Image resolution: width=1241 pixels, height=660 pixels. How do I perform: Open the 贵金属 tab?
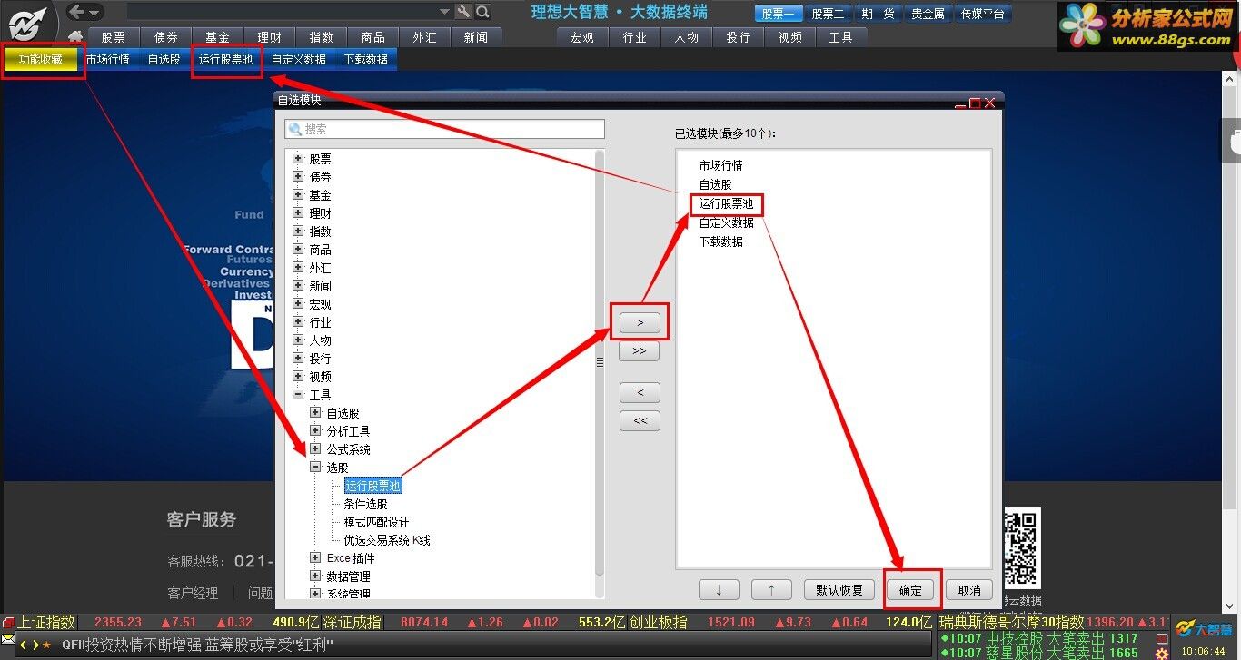point(928,14)
